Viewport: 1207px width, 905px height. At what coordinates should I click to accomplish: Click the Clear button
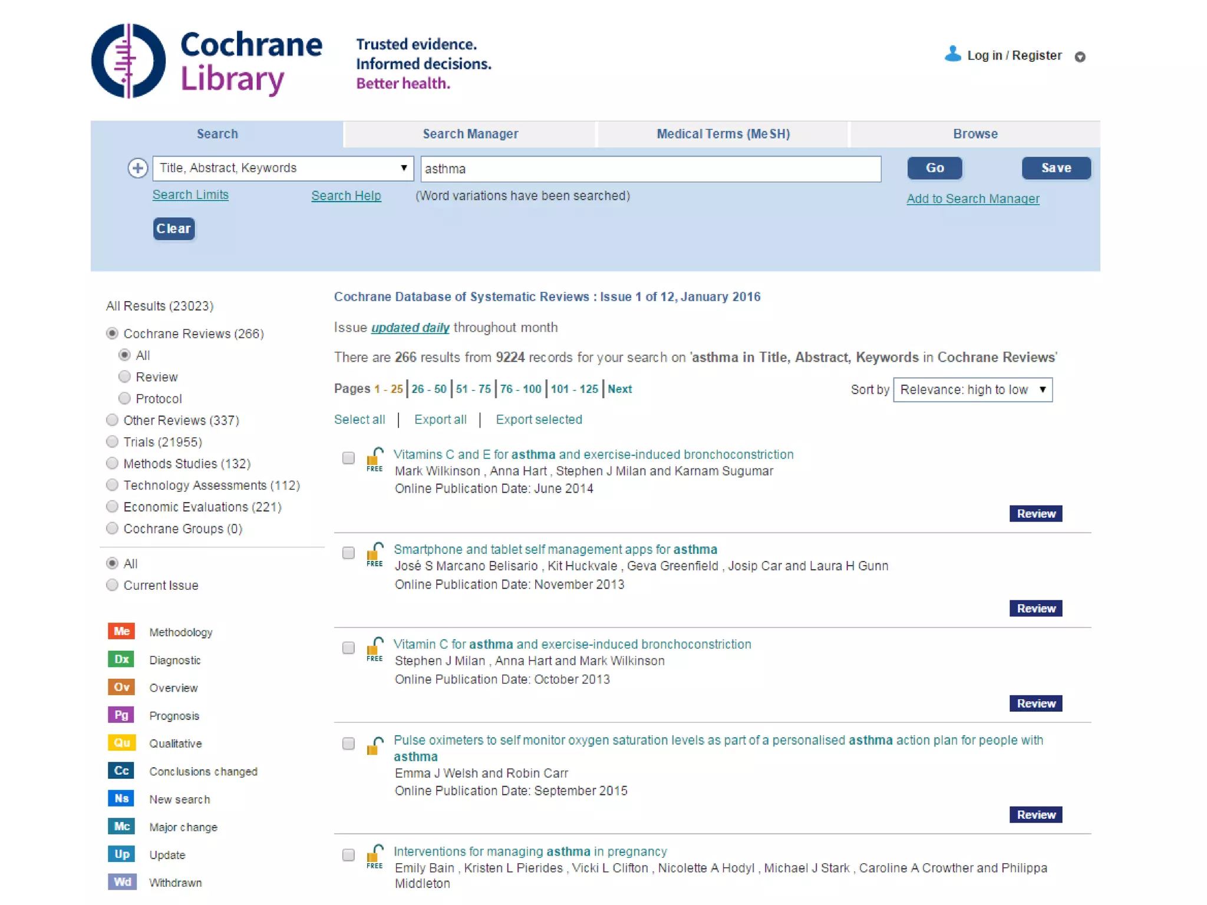174,229
